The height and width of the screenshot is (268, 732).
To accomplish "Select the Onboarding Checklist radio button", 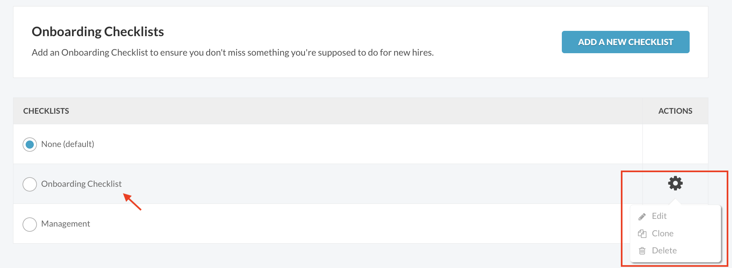I will coord(30,184).
